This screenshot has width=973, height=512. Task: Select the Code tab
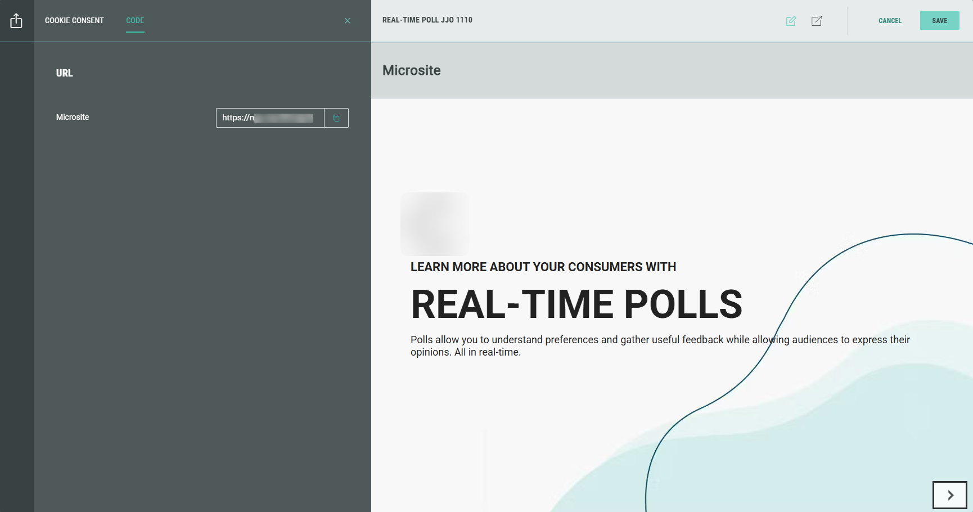pyautogui.click(x=135, y=21)
